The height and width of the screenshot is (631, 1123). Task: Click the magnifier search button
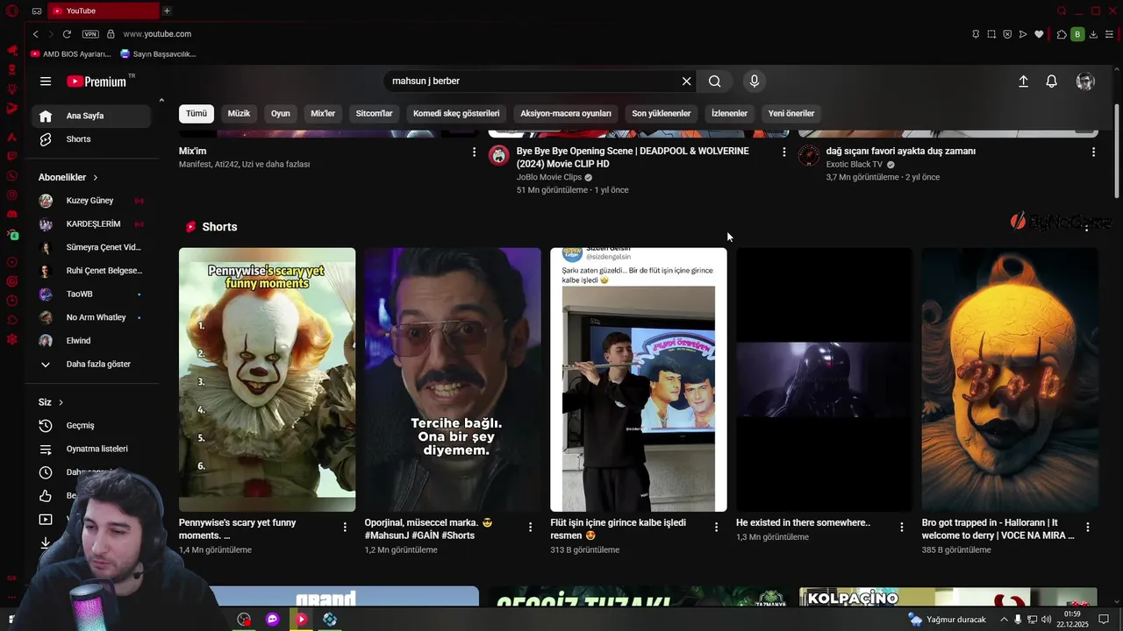tap(715, 82)
